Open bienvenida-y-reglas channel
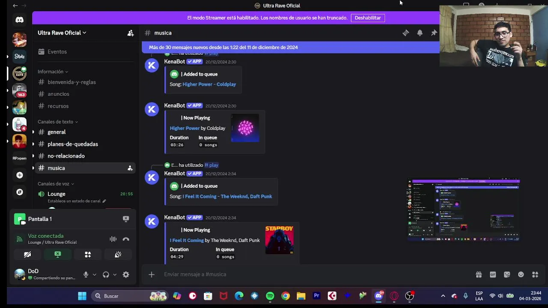This screenshot has width=548, height=308. pos(85,82)
